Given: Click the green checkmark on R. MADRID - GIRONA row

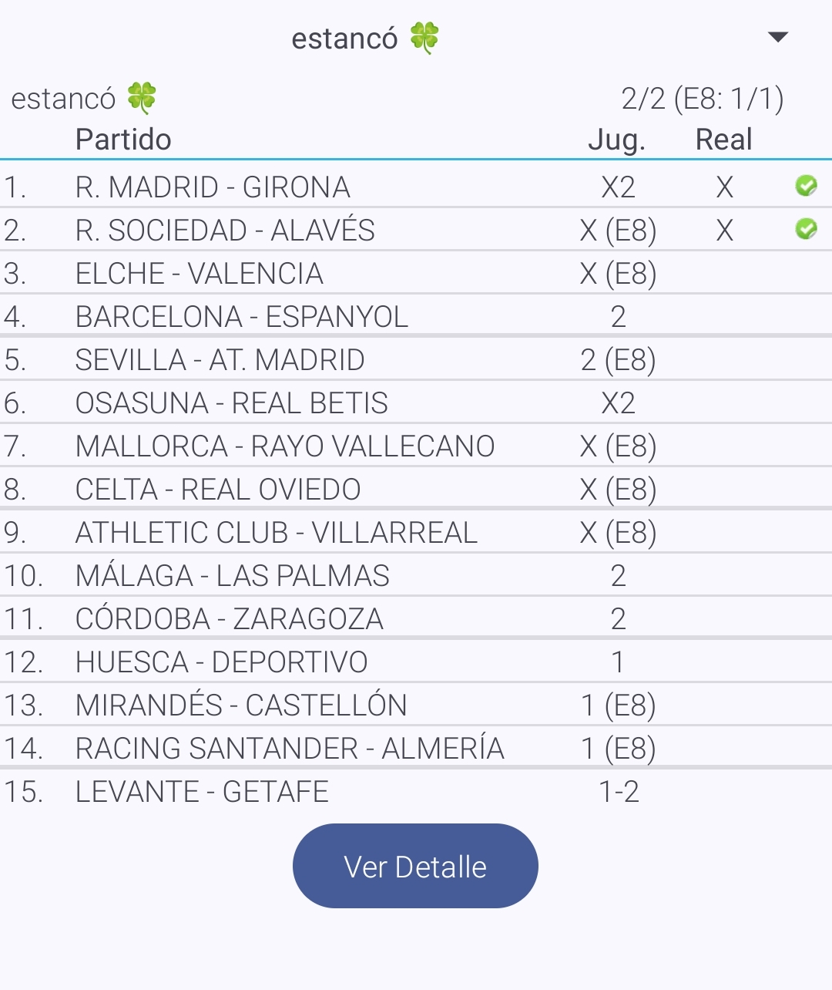Looking at the screenshot, I should pos(806,186).
